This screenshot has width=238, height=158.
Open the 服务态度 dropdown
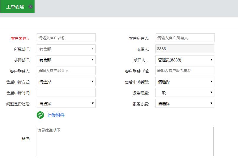coord(185,103)
